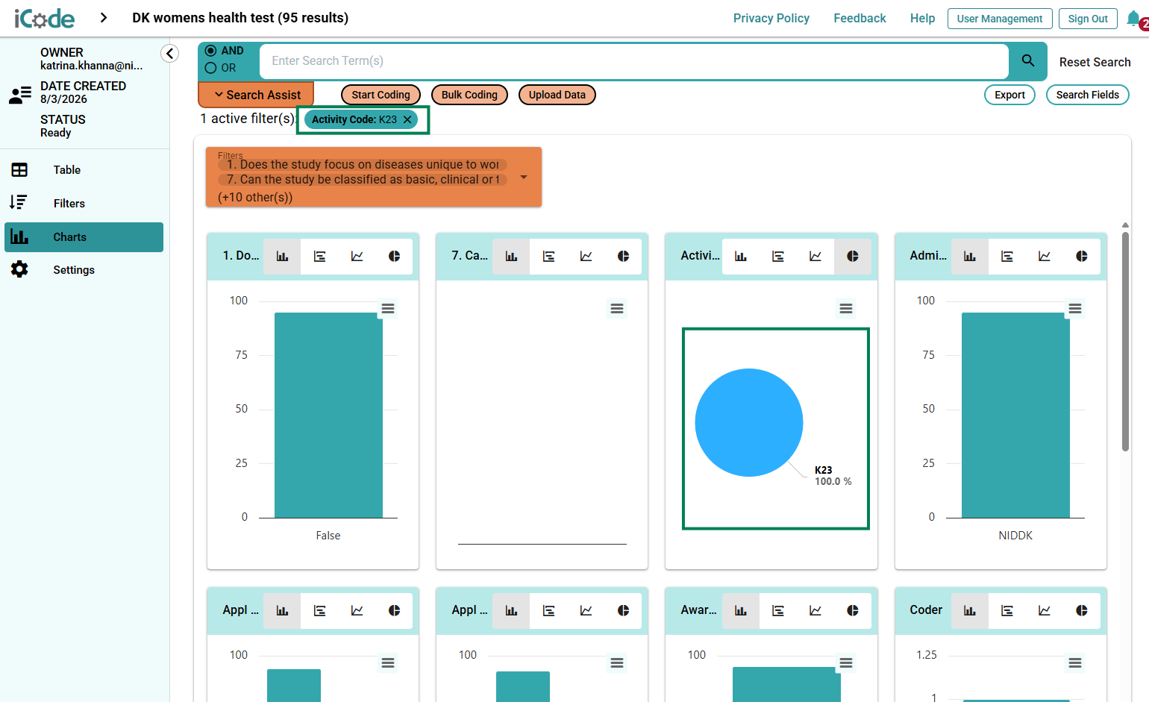Click the blue K23 pie slice

click(x=749, y=422)
